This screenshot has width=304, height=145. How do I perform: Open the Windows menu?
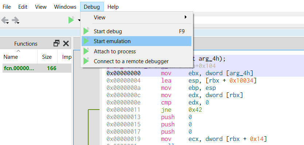[x=65, y=7]
